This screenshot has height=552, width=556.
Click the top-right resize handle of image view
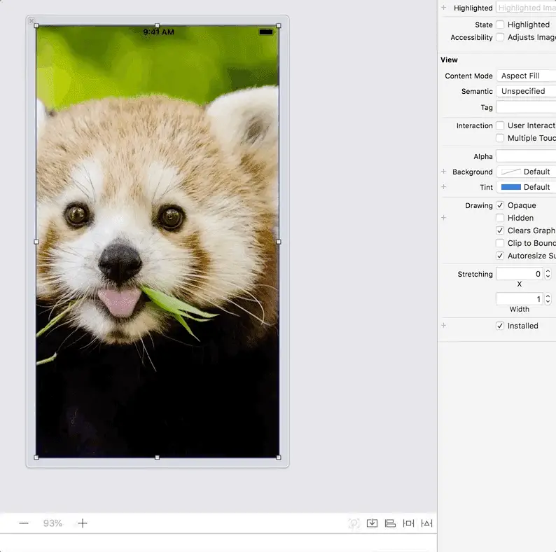click(x=279, y=25)
